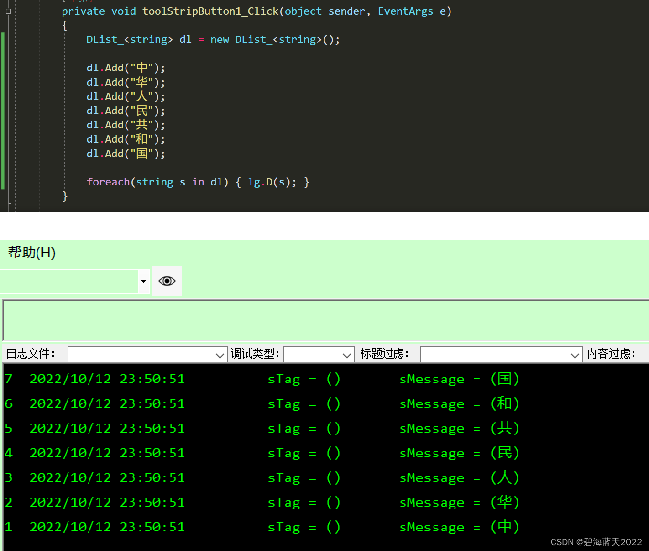Click the dl.Add("民") code line
This screenshot has height=551, width=649.
coord(126,111)
